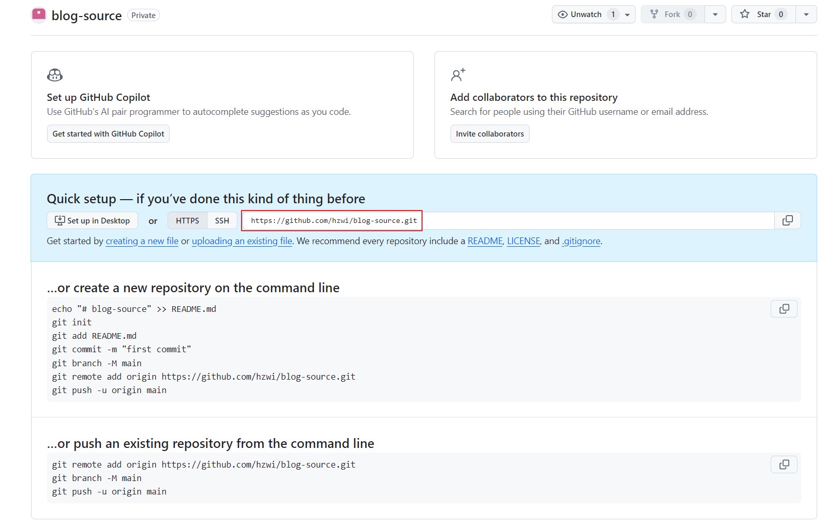
Task: Open the Star lists dropdown arrow
Action: tap(806, 14)
